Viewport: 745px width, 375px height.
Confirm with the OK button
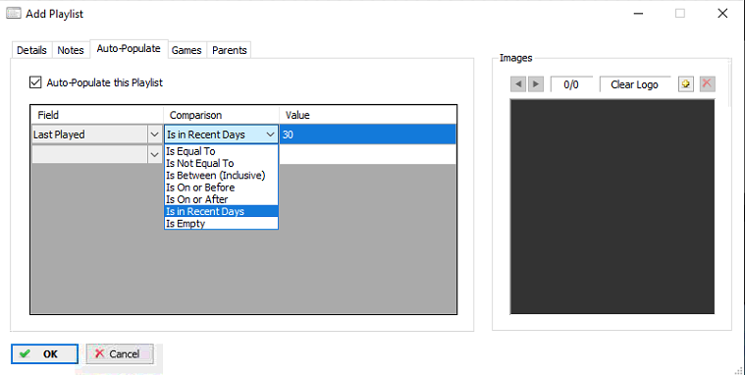[x=45, y=354]
